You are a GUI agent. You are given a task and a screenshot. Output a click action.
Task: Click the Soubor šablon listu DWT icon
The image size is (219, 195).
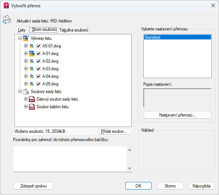point(32,107)
